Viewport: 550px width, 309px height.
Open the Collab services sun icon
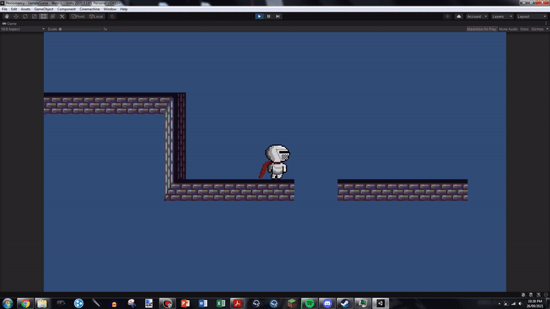click(x=448, y=16)
